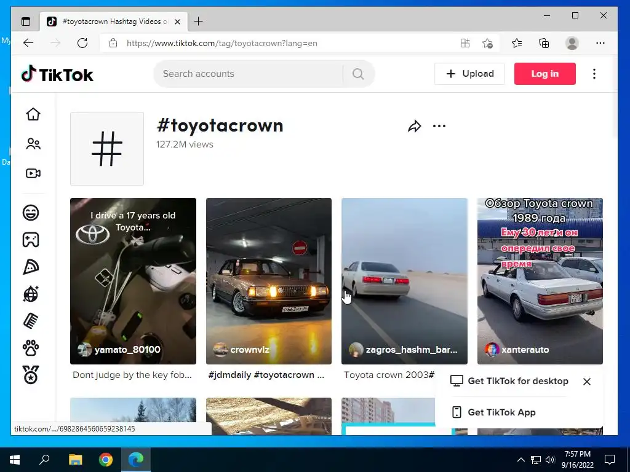Click the hashtag # profile image
630x472 pixels.
pyautogui.click(x=107, y=149)
